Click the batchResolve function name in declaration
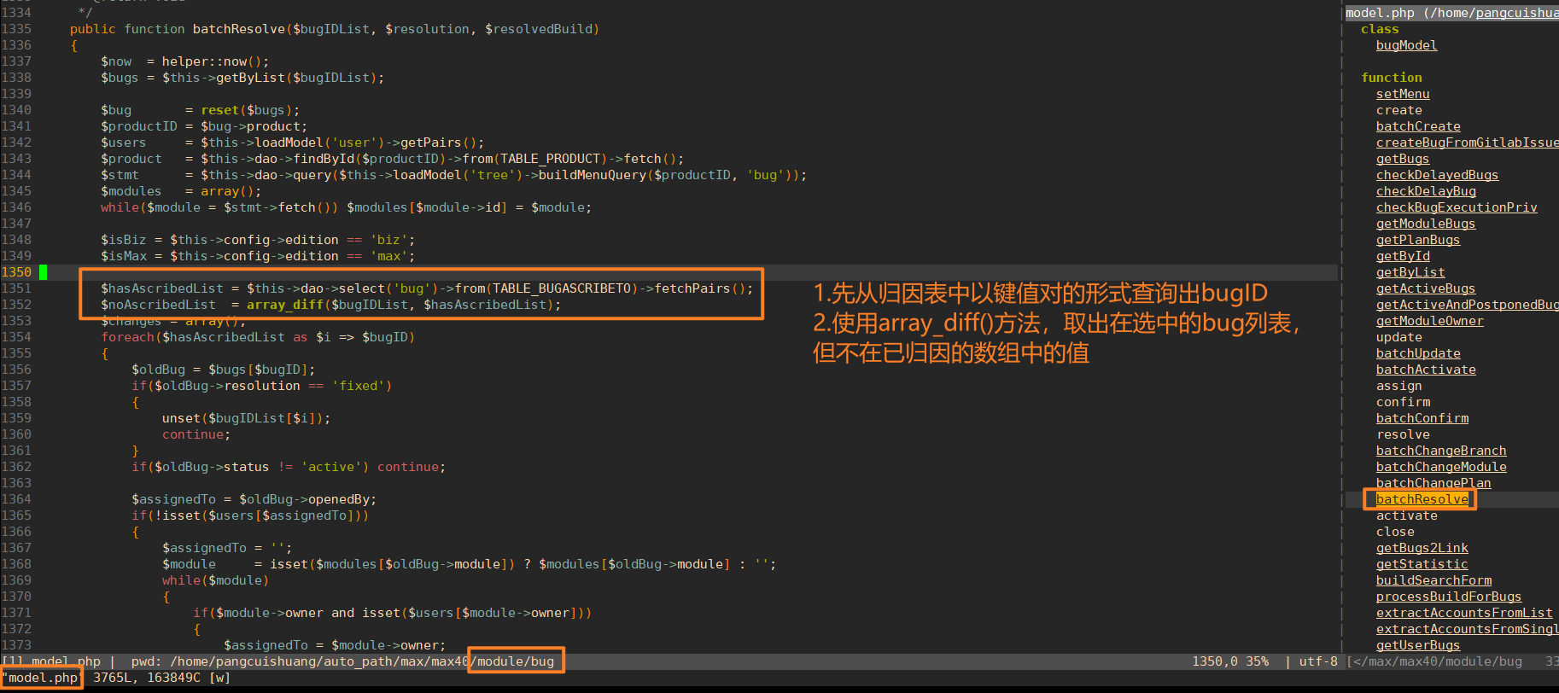The height and width of the screenshot is (693, 1559). [238, 29]
